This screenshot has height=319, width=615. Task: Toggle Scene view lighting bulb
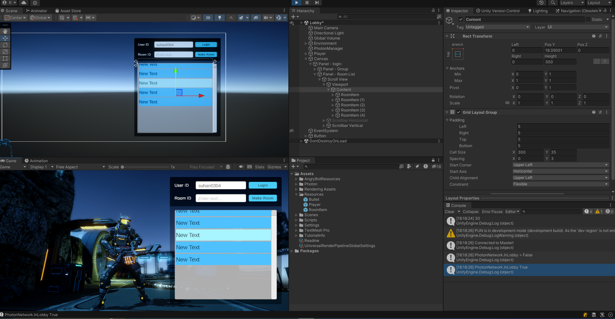click(x=220, y=18)
